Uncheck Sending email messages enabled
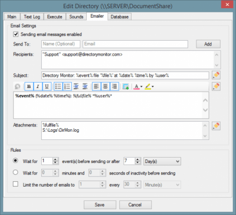 point(16,34)
